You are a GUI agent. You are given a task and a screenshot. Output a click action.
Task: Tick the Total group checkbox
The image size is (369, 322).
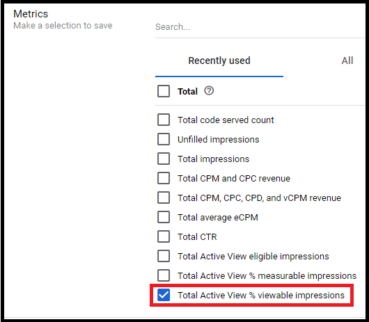point(164,91)
